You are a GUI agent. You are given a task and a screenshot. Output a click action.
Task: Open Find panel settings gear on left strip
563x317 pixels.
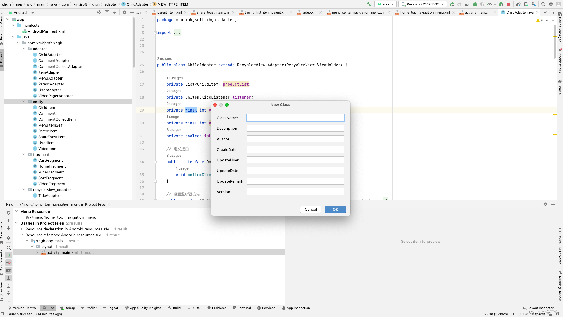pyautogui.click(x=9, y=238)
